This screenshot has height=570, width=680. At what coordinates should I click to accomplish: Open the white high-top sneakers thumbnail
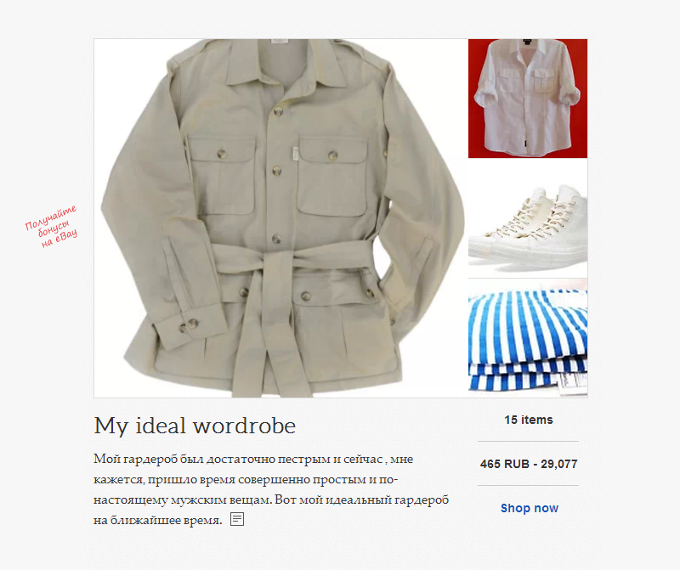pos(528,218)
